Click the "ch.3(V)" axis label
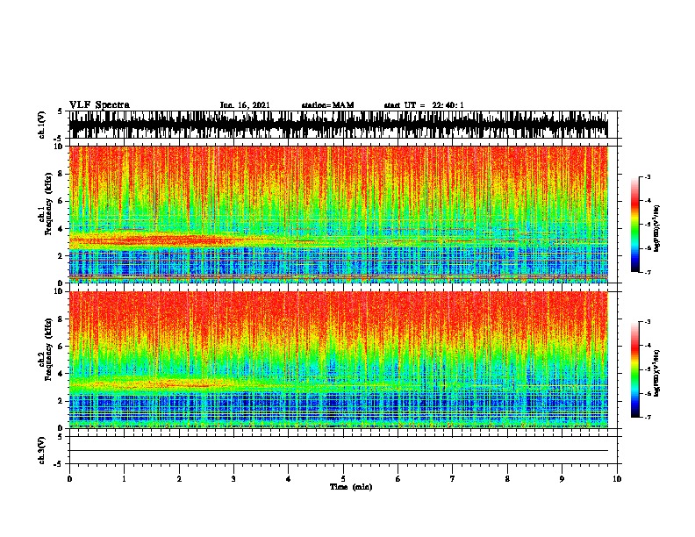Screen dimensions: 695x537 [42, 451]
